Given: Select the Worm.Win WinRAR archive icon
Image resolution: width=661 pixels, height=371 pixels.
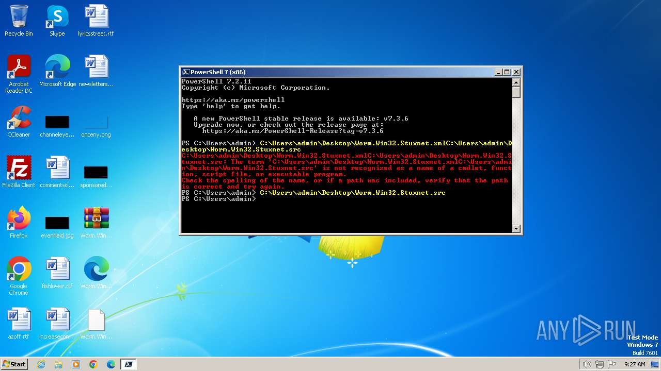Looking at the screenshot, I should point(96,223).
